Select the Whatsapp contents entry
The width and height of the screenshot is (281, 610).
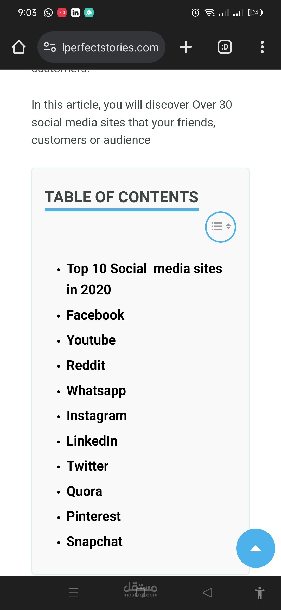pyautogui.click(x=96, y=391)
